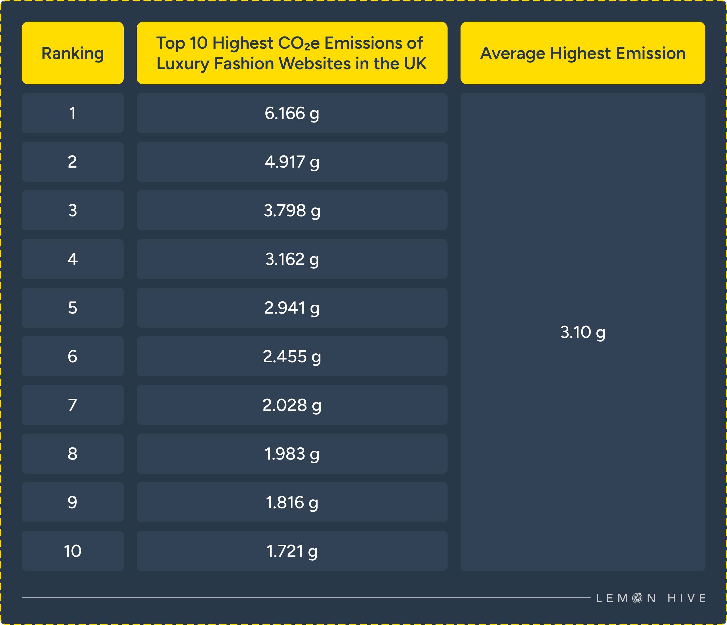Select the 6.166 g emission cell
This screenshot has height=625, width=727.
coord(292,113)
